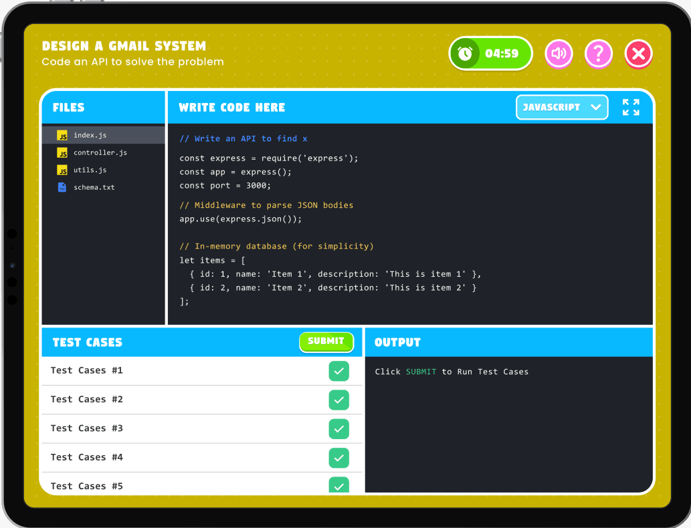Screen dimensions: 691x528
Task: Click the SUBMIT word in the output message
Action: tap(421, 372)
